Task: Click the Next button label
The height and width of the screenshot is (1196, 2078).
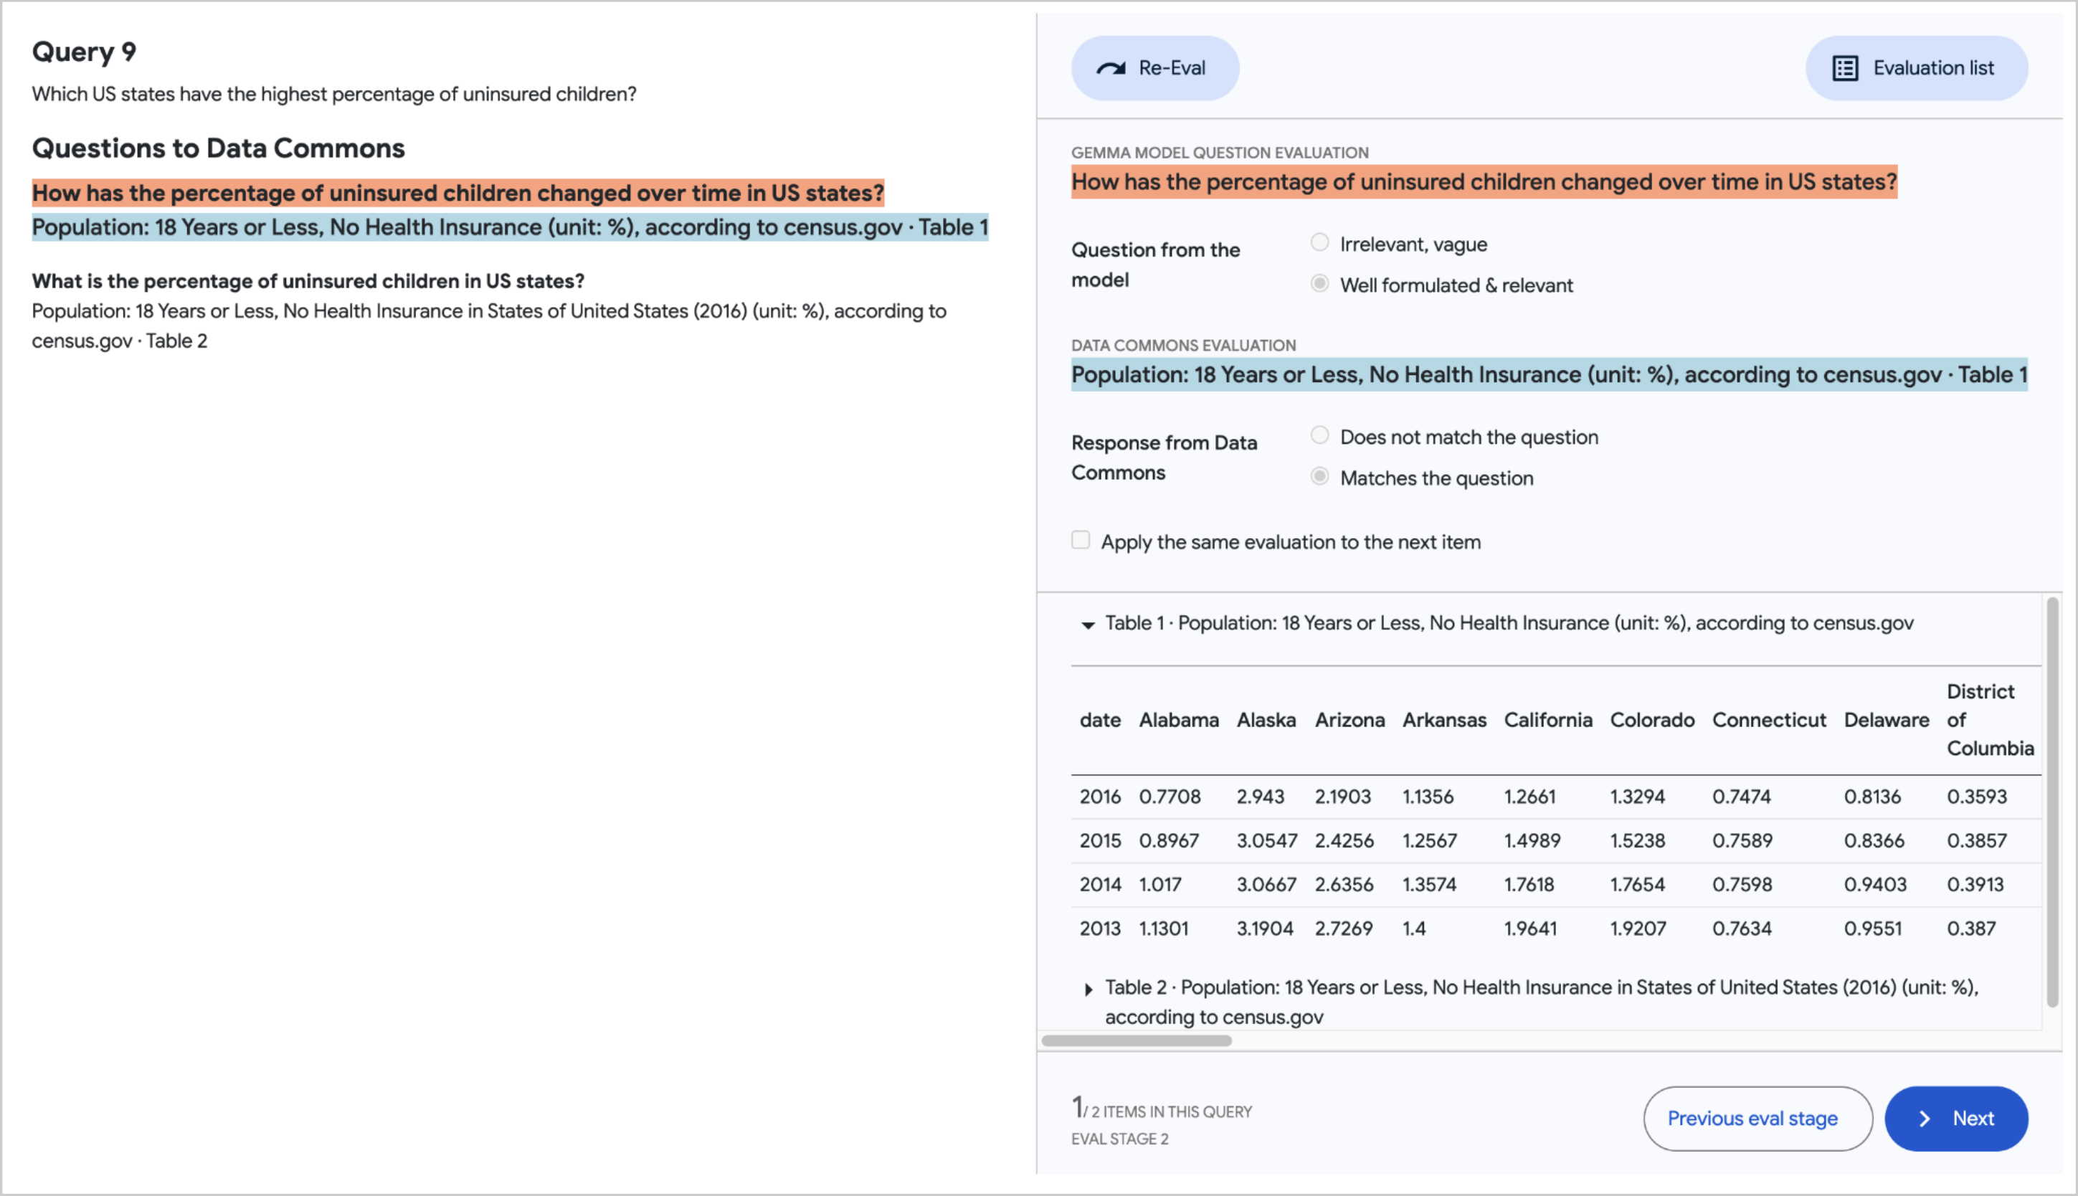Action: [x=1973, y=1119]
